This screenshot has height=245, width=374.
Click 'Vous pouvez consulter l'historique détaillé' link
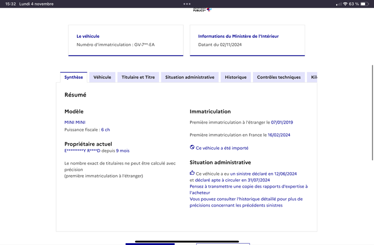click(246, 202)
